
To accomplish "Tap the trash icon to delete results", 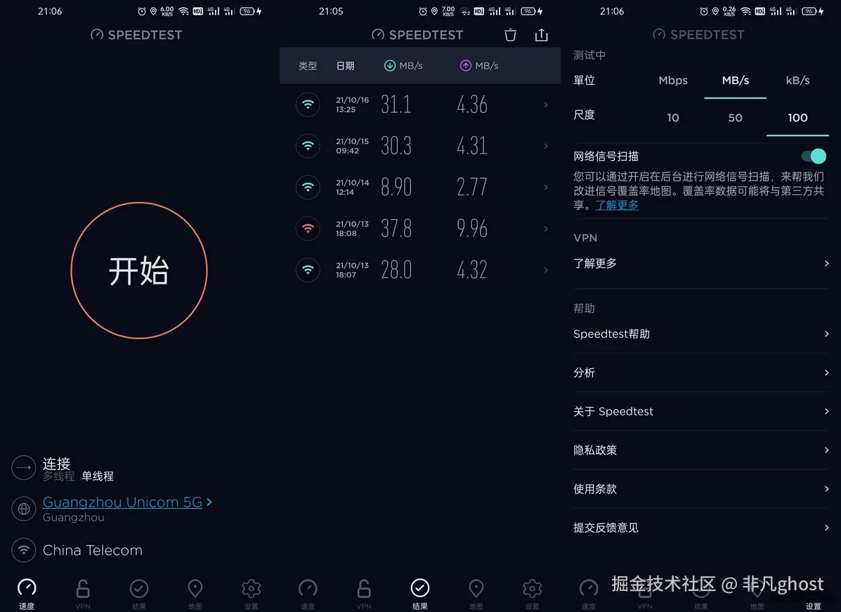I will click(x=510, y=35).
